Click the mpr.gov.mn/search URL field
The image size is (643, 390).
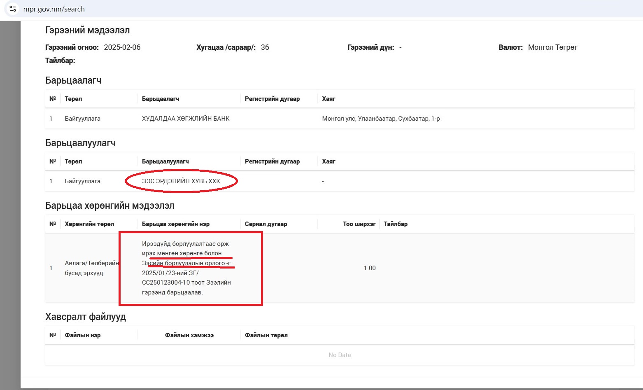coord(54,9)
